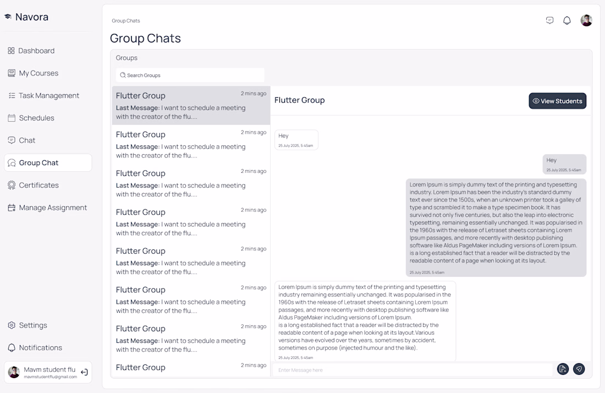The width and height of the screenshot is (605, 393).
Task: Click the attach file icon
Action: tap(562, 369)
